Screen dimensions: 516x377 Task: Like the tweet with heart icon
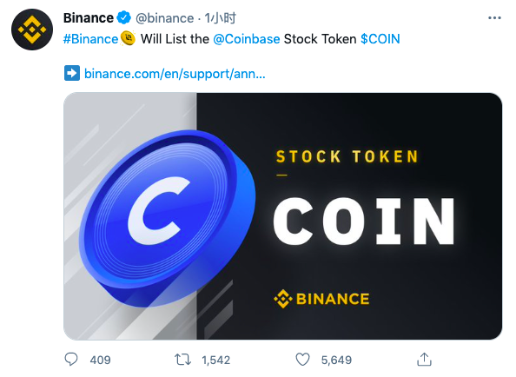point(302,360)
